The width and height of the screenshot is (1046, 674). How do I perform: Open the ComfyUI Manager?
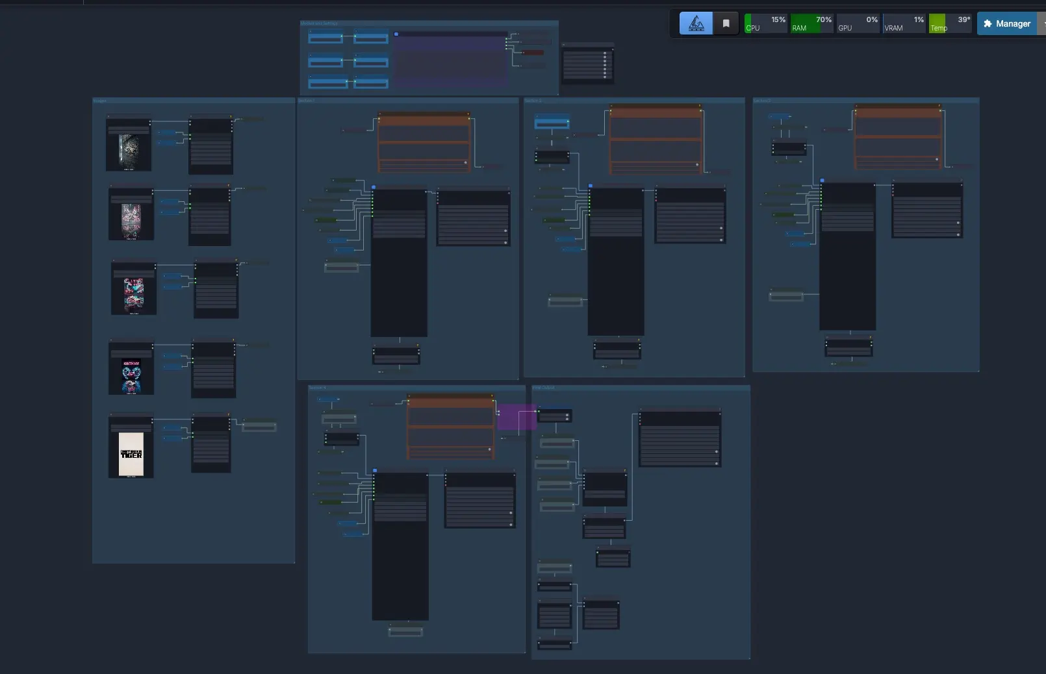tap(1007, 23)
